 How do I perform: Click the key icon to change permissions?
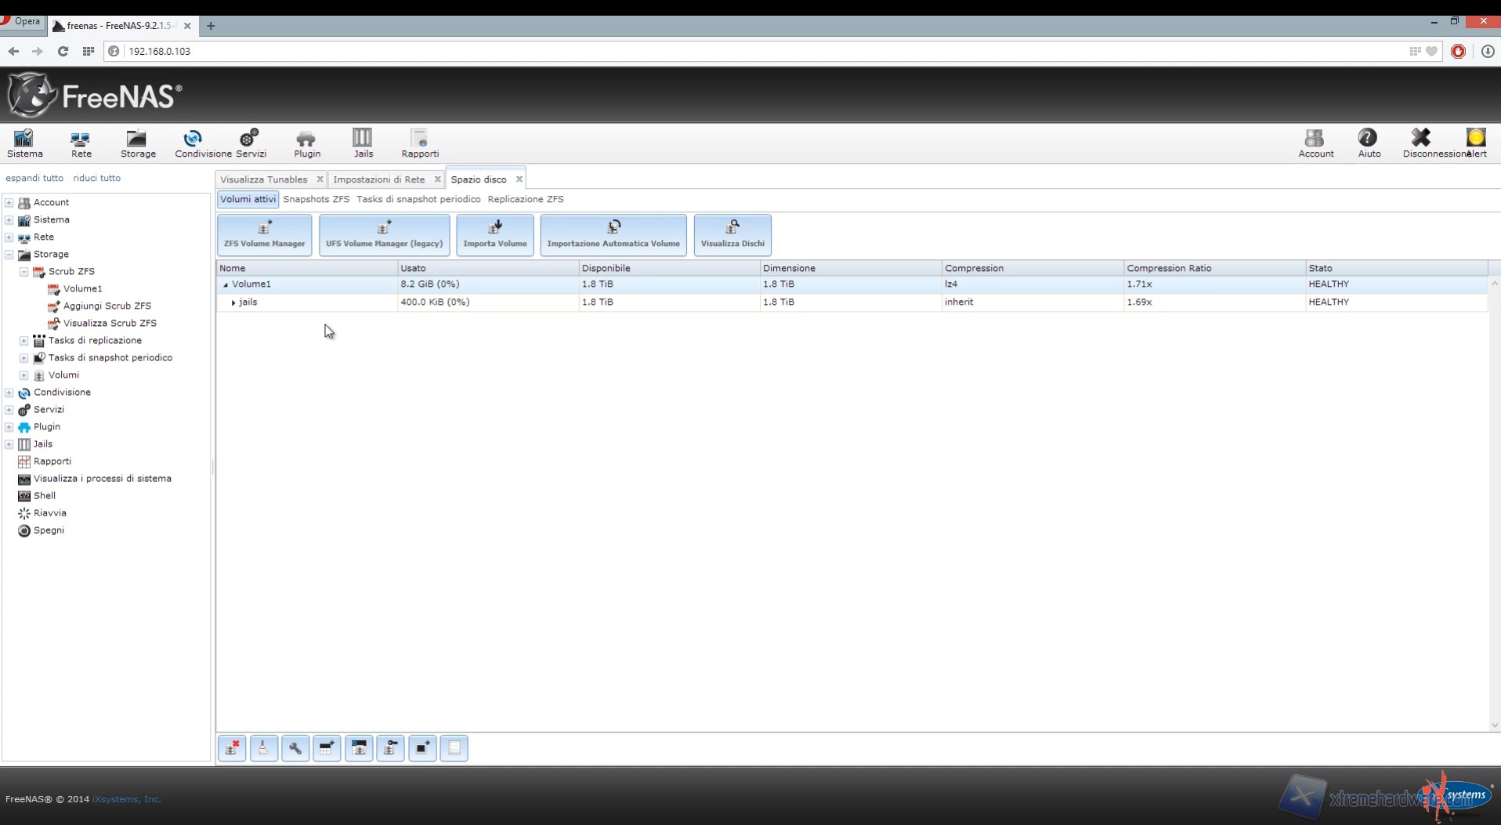[x=391, y=748]
